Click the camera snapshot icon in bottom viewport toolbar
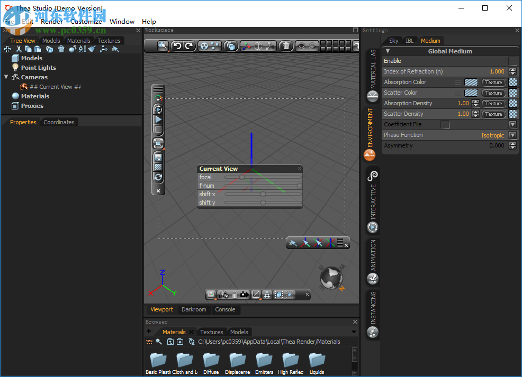This screenshot has height=377, width=522. click(245, 295)
